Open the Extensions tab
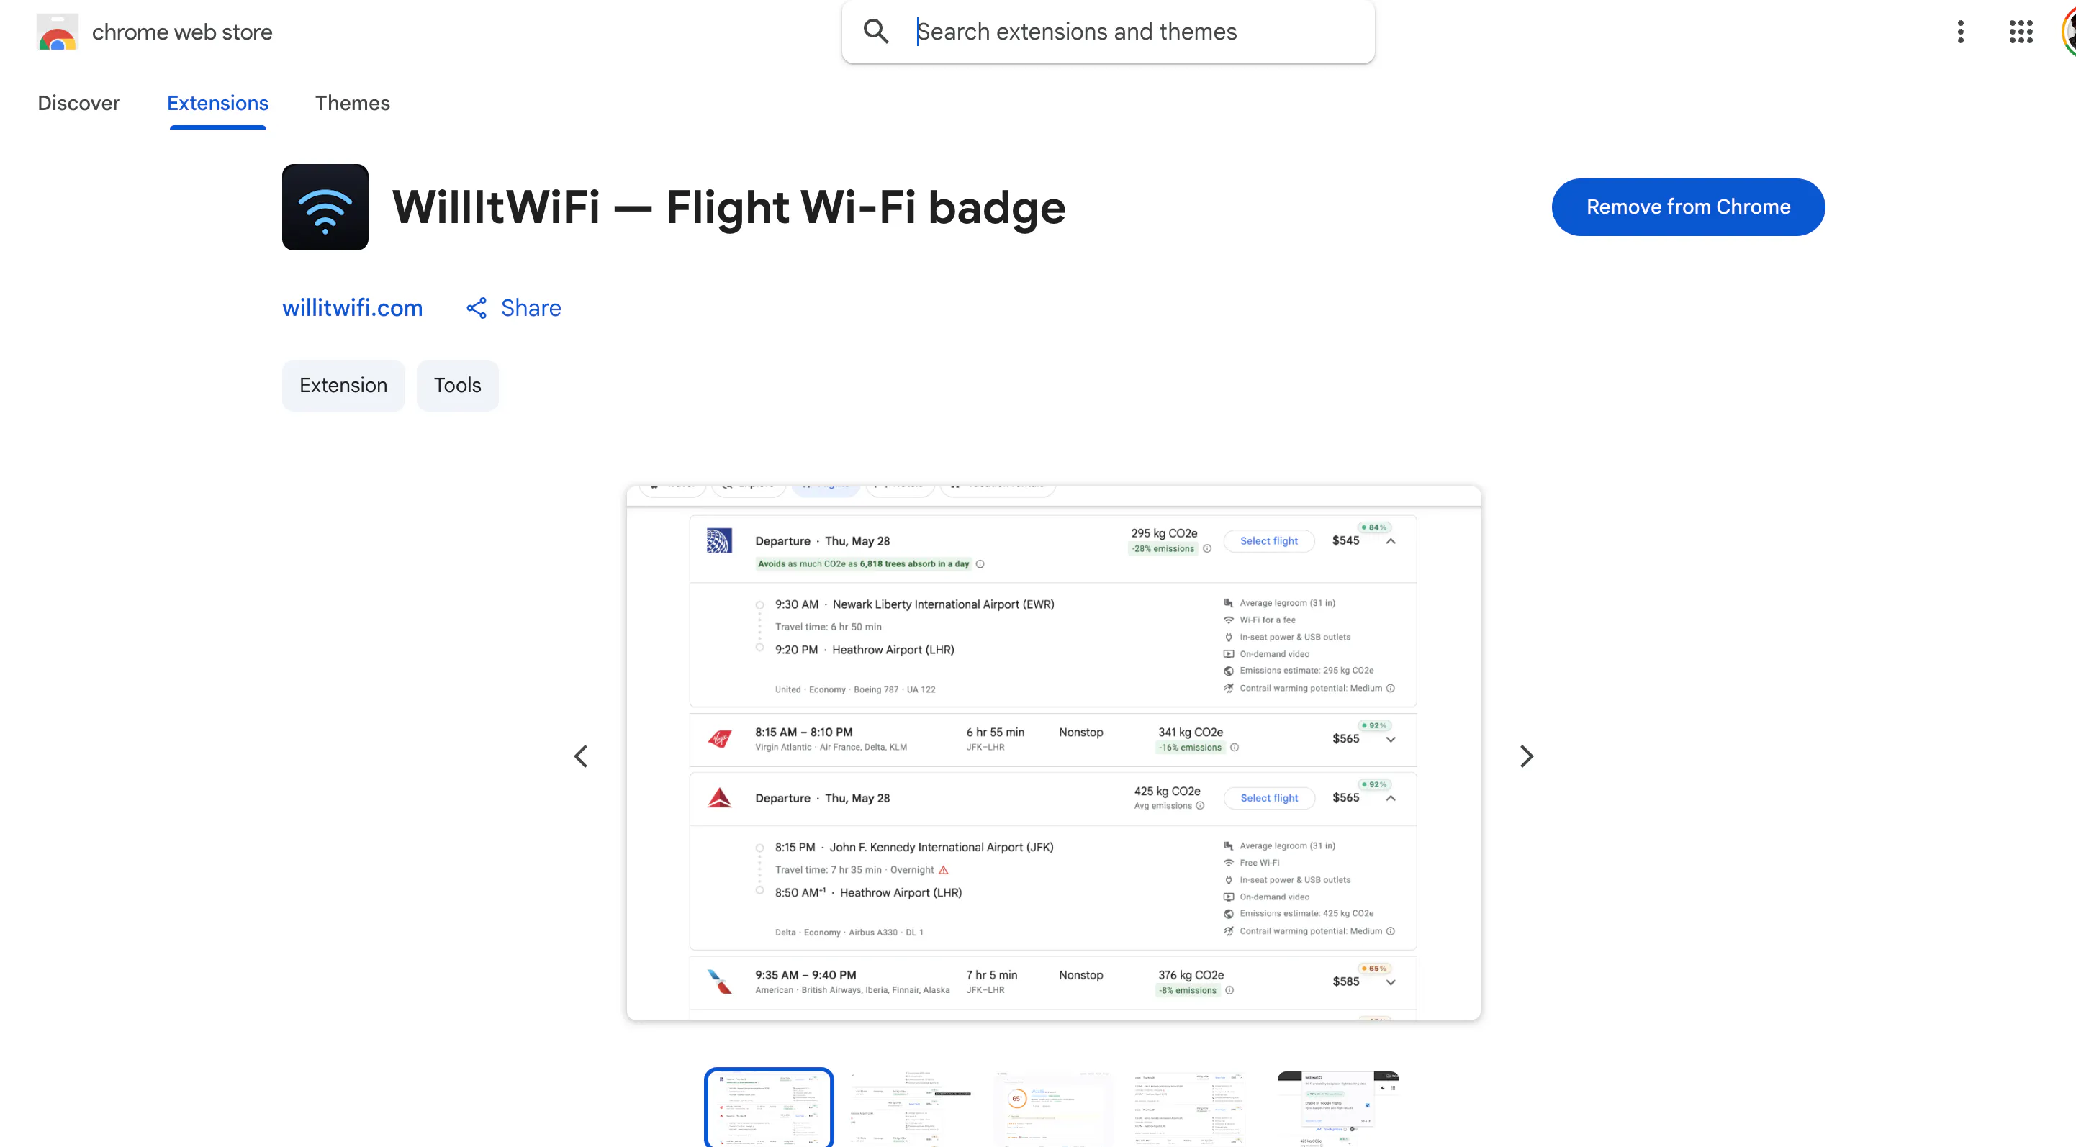This screenshot has height=1147, width=2076. 217,103
